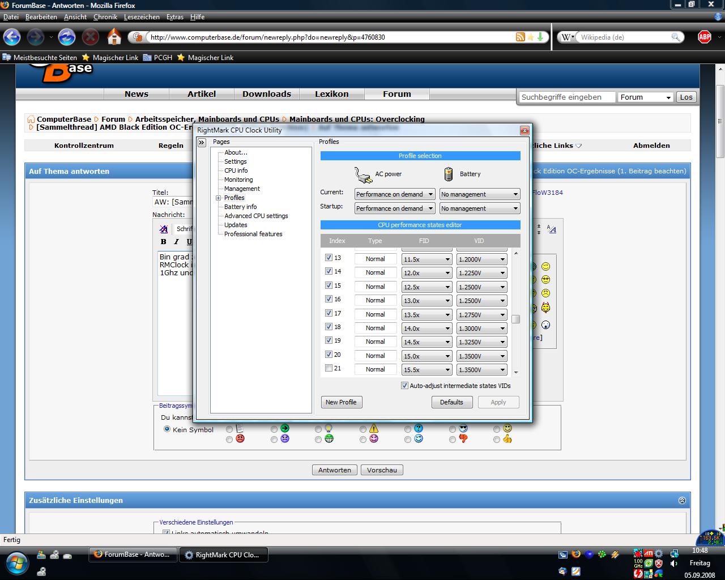Image resolution: width=725 pixels, height=580 pixels.
Task: Open FID dropdown showing 11.5x
Action: [x=427, y=259]
